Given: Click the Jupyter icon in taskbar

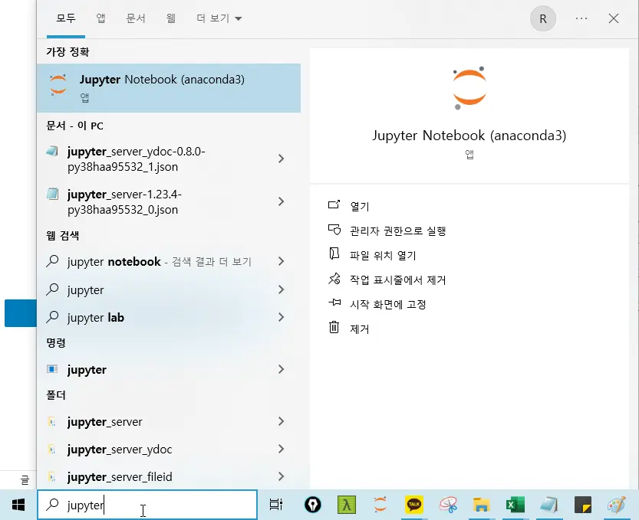Looking at the screenshot, I should tap(380, 505).
